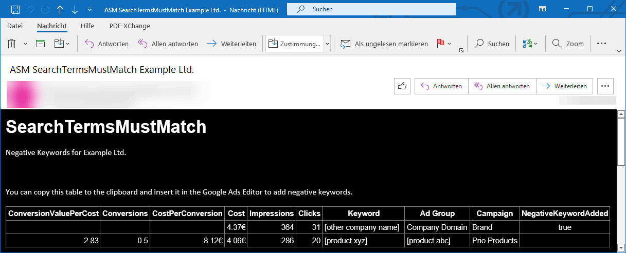Open message header more actions ellipsis
This screenshot has height=253, width=626.
pyautogui.click(x=605, y=86)
